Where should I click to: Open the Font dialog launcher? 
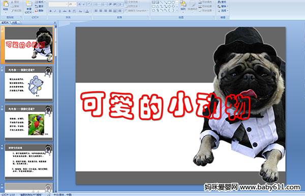(90, 17)
